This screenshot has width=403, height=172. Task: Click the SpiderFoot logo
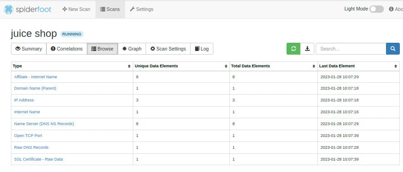coord(27,10)
